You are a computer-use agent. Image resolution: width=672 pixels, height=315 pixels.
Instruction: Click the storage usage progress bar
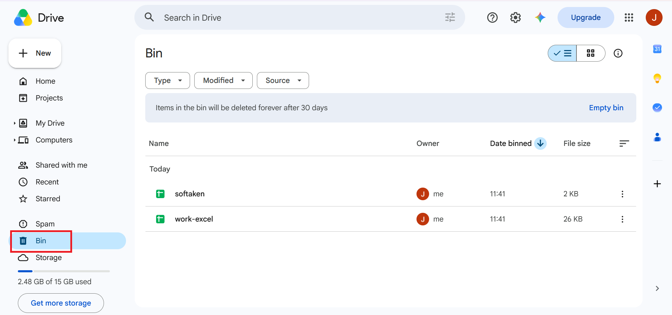point(64,271)
